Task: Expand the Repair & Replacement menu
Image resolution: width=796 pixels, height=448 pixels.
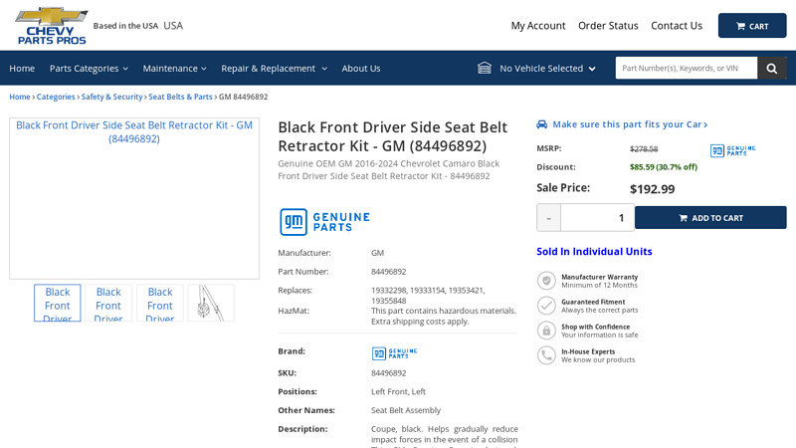Action: coord(275,68)
